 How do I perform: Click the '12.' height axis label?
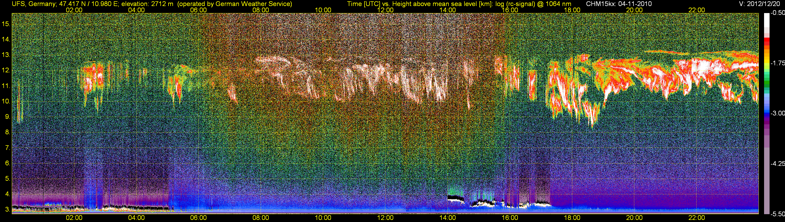pos(6,70)
